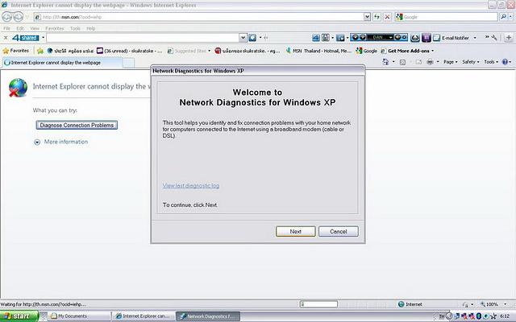The height and width of the screenshot is (322, 516).
Task: Click the Home icon in the command bar
Action: pos(385,62)
